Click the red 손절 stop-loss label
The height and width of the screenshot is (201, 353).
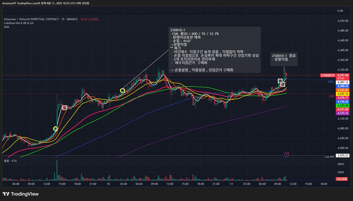pos(331,96)
